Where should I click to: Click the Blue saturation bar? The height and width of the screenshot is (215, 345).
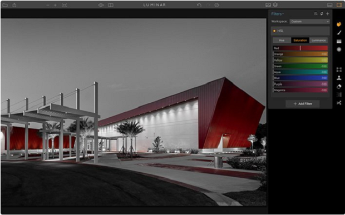[300, 78]
